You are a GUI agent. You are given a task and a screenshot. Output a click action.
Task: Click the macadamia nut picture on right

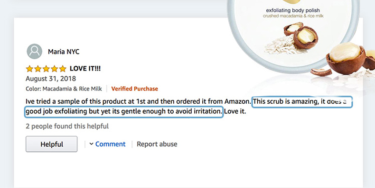[346, 58]
